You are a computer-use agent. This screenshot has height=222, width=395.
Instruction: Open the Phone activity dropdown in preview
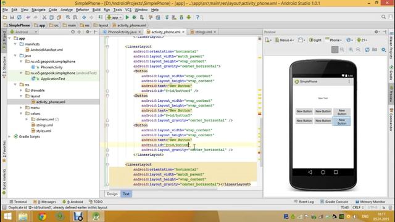pos(333,40)
